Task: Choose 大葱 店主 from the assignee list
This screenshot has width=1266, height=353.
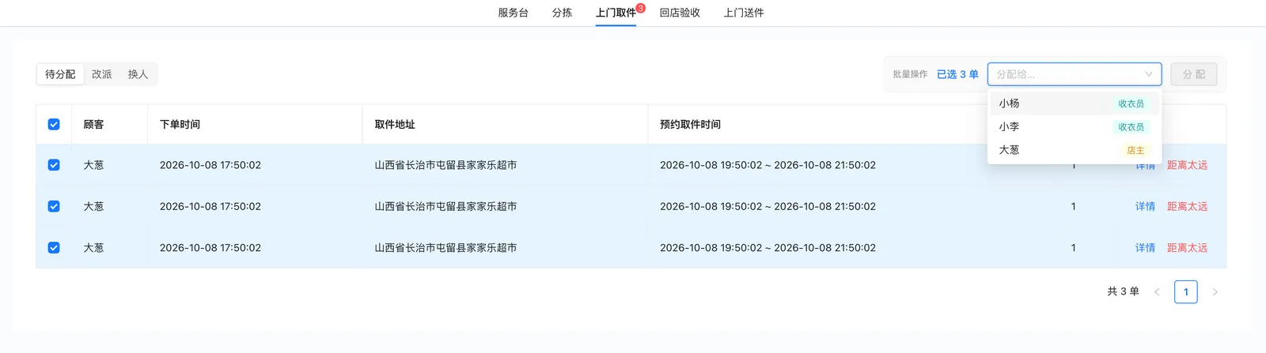Action: point(1075,149)
